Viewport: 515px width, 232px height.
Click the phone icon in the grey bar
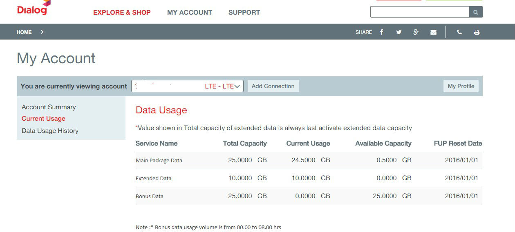(x=459, y=32)
